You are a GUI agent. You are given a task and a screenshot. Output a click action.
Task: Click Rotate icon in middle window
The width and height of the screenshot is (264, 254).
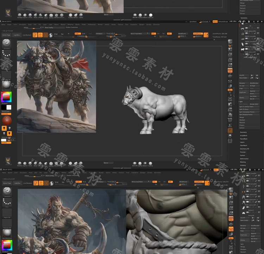tap(230, 115)
